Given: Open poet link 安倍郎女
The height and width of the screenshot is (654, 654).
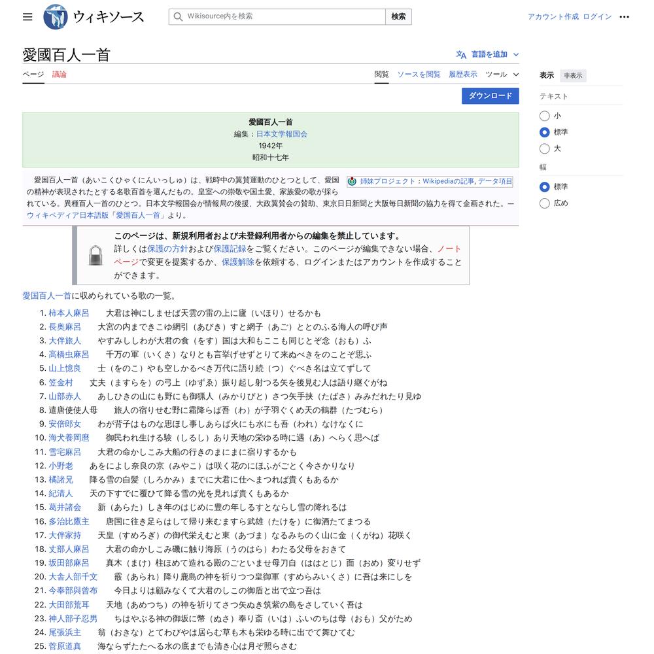Looking at the screenshot, I should (65, 424).
